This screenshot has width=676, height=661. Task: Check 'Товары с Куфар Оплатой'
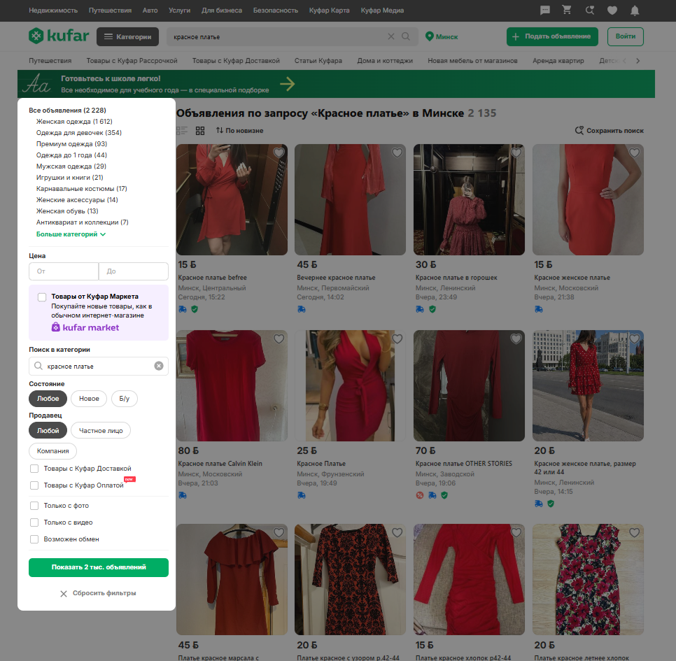(34, 485)
